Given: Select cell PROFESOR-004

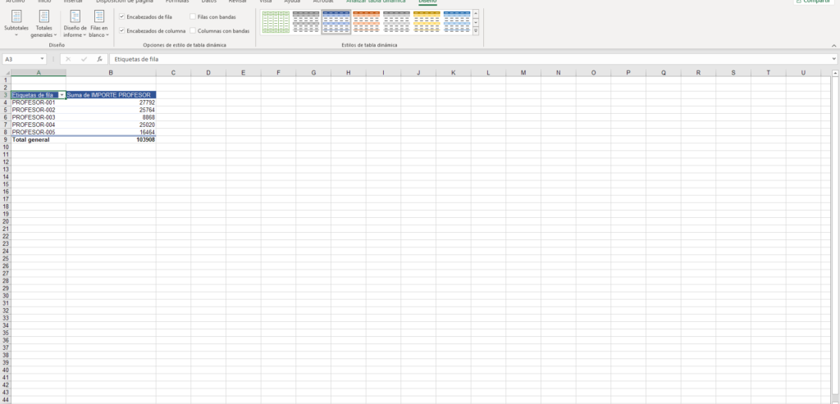Looking at the screenshot, I should point(39,125).
